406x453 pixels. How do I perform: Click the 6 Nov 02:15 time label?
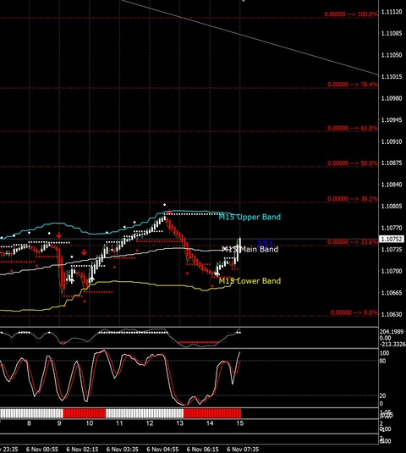pos(82,450)
